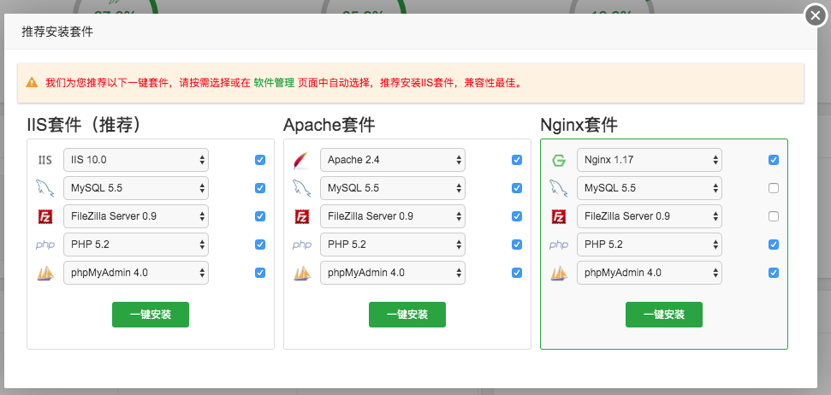The image size is (831, 395).
Task: Click the orange warning triangle icon
Action: point(32,83)
